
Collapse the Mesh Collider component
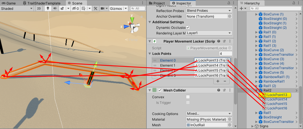(x=150, y=90)
